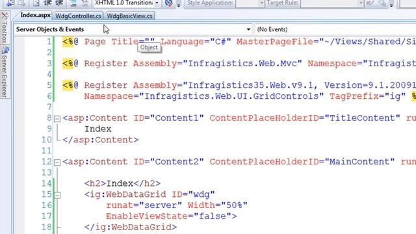Viewport: 416px width, 234px height.
Task: Click the 'Page' directive keyword on line 1
Action: 95,42
